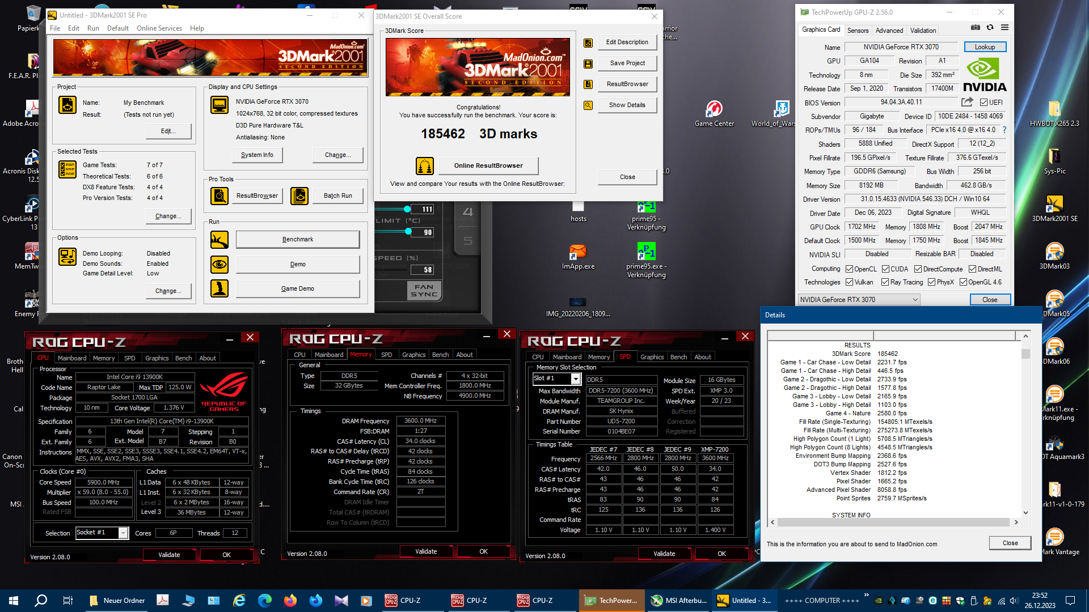Click the Details vertical scrollbar down arrow
This screenshot has width=1089, height=612.
1025,512
